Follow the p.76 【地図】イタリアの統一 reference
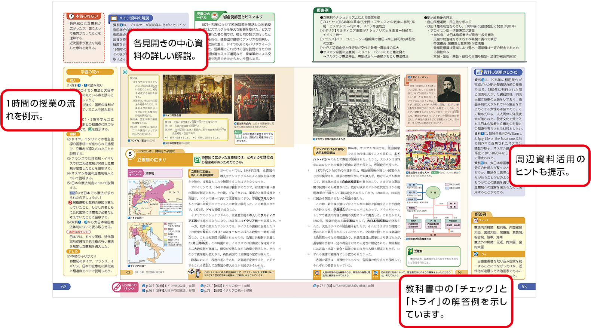This screenshot has width=591, height=328. (226, 290)
